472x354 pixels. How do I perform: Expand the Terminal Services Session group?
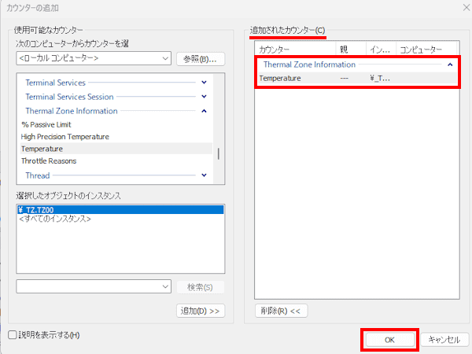pos(204,97)
